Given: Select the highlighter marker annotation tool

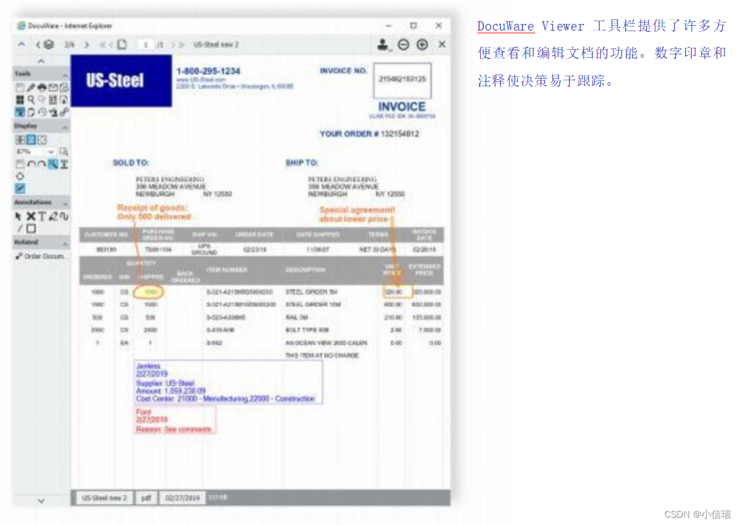Looking at the screenshot, I should pos(53,216).
